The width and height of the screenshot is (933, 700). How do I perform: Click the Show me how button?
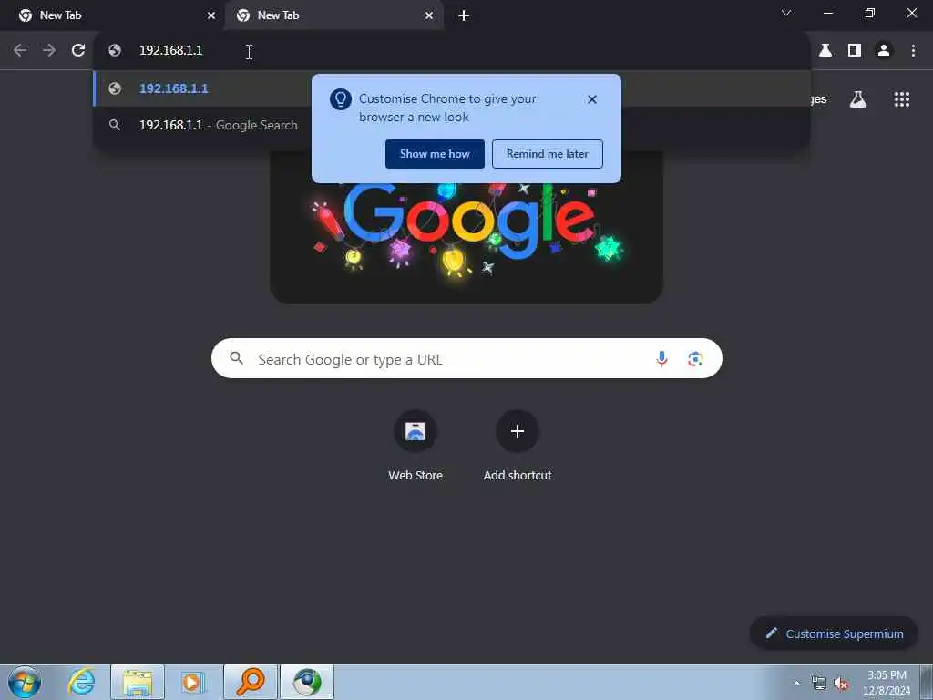coord(435,154)
